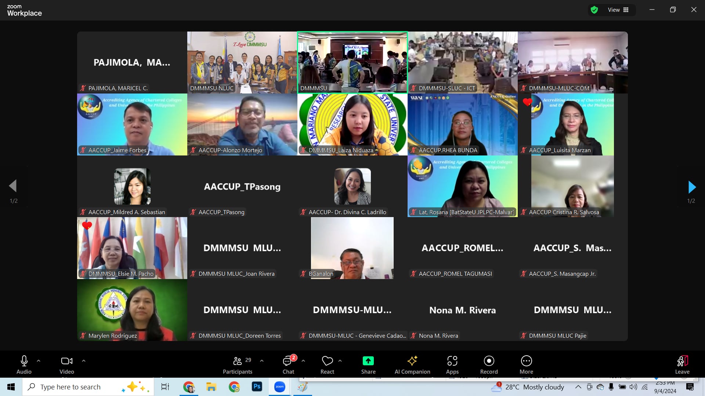The image size is (705, 396).
Task: Select the AACCUP_TPasong tile
Action: point(242,186)
